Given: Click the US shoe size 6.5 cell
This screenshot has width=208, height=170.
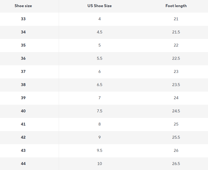Looking at the screenshot, I should point(100,85).
